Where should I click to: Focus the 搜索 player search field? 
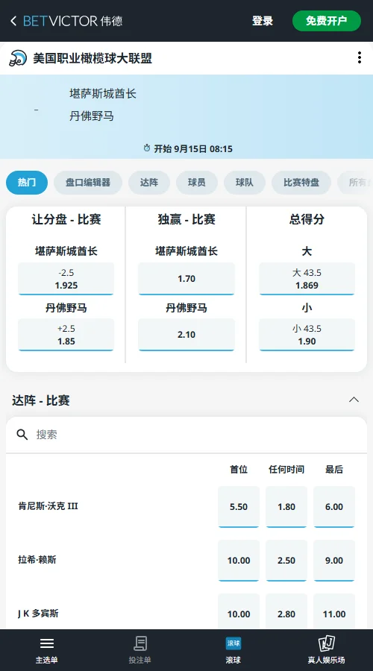(186, 435)
